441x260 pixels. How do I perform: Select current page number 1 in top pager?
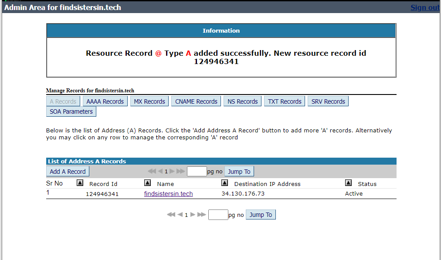click(x=166, y=172)
